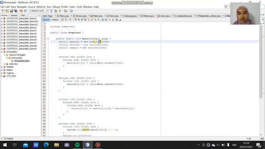The width and height of the screenshot is (265, 149).
Task: Open the Tools menu
Action: [79, 7]
